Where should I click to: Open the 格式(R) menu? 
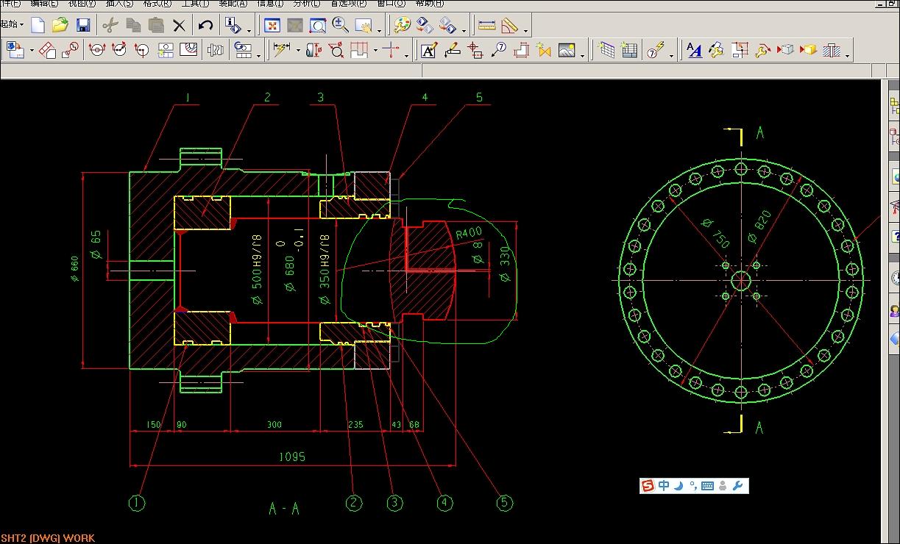pos(157,4)
